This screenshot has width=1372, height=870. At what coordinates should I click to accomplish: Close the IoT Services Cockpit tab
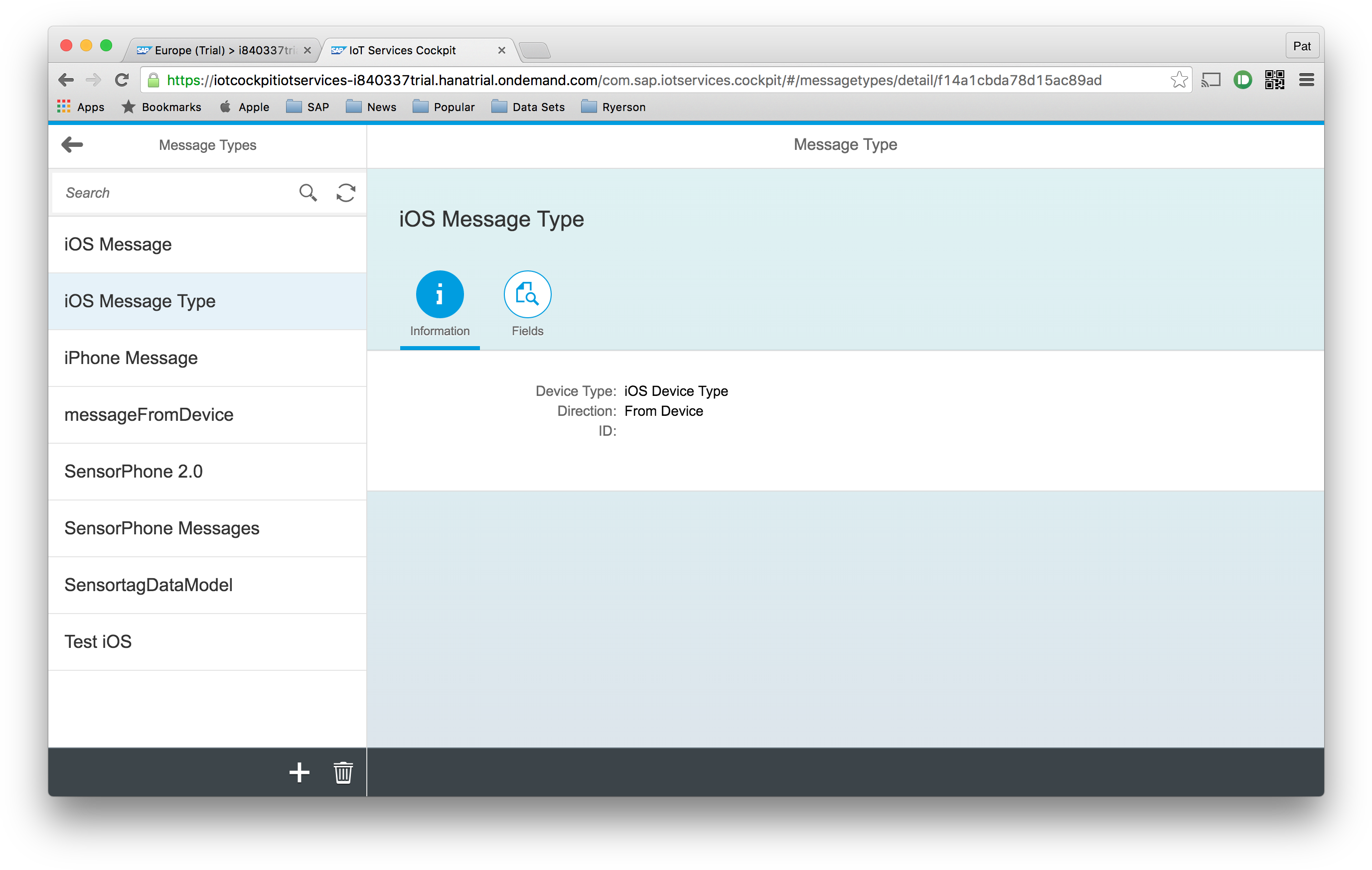point(501,50)
